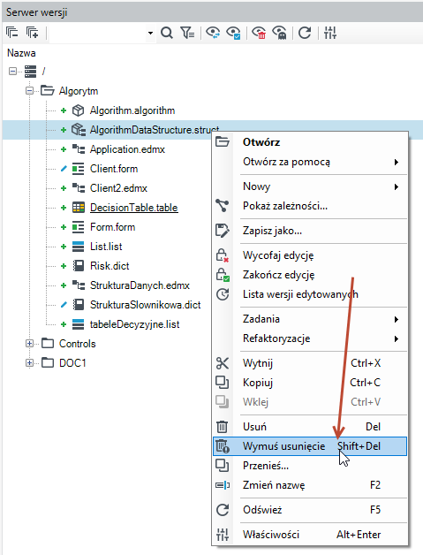
Task: Open the filter list icon
Action: (187, 33)
